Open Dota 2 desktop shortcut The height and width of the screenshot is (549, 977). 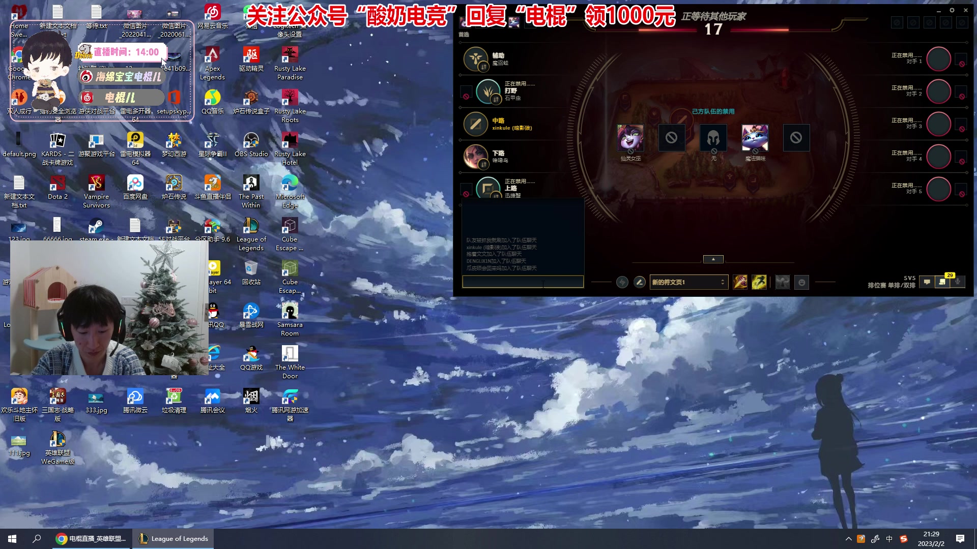coord(58,187)
